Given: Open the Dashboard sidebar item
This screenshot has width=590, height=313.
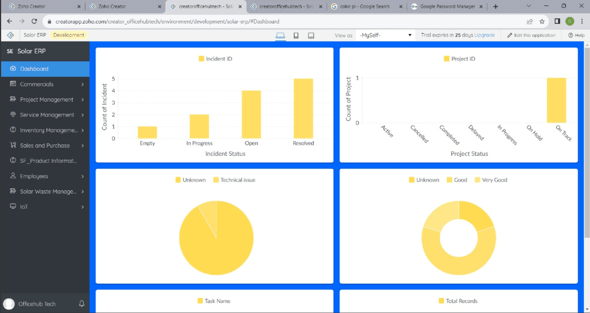Looking at the screenshot, I should coord(45,69).
